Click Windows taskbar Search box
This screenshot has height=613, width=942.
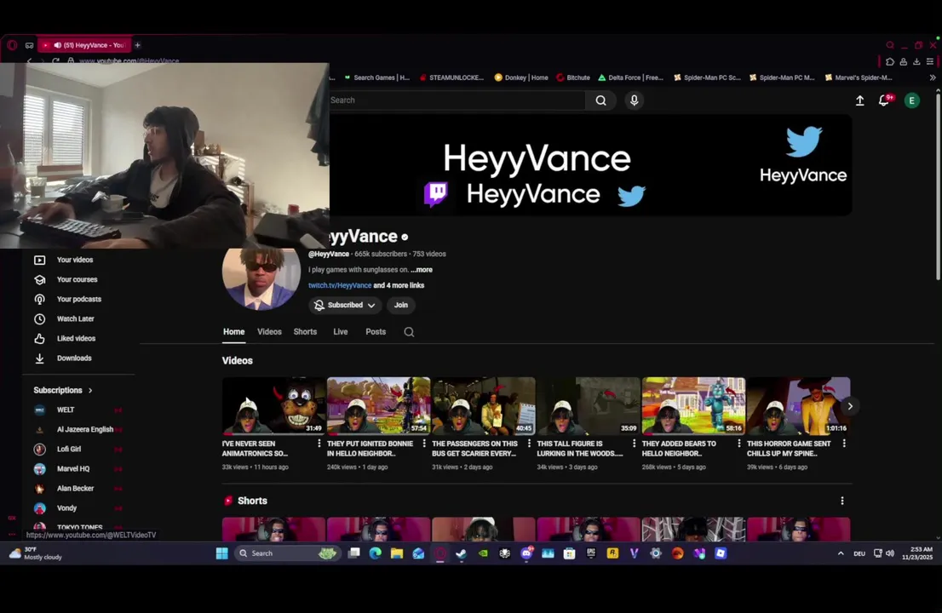click(x=287, y=553)
